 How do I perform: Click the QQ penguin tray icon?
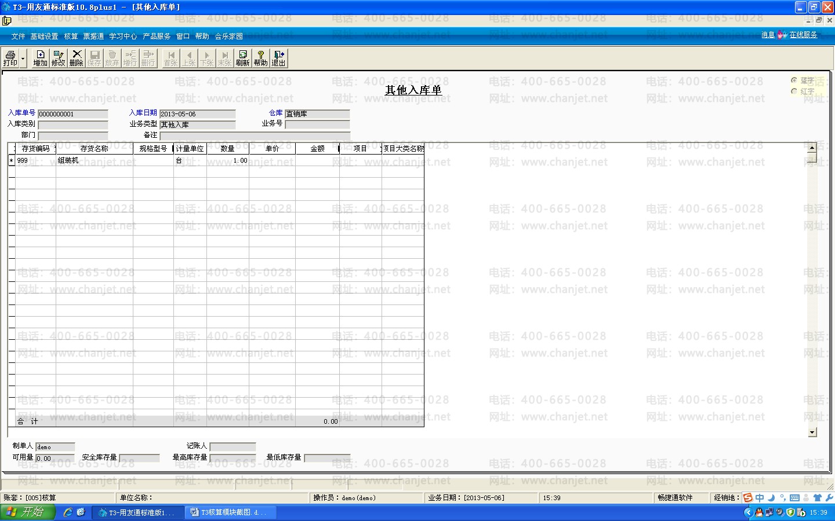tap(759, 512)
